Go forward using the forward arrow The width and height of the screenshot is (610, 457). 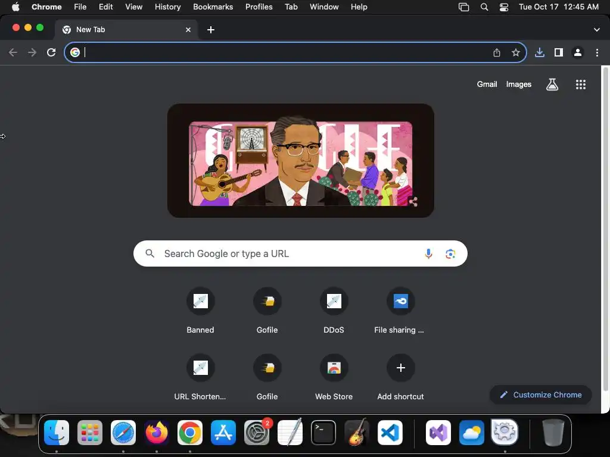click(x=32, y=52)
